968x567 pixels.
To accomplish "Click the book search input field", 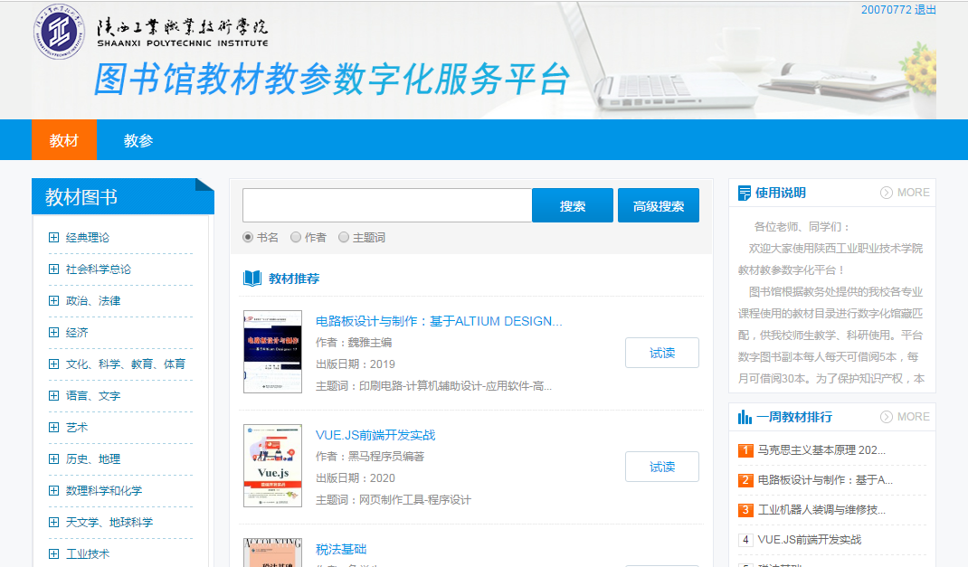I will [387, 205].
